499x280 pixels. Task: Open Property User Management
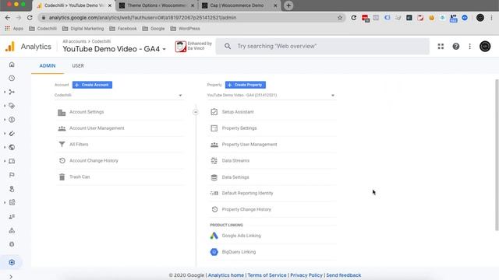coord(249,145)
